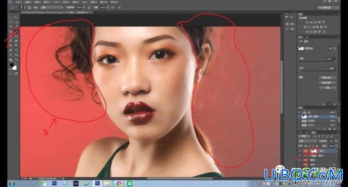
Task: Select the Path Selection tool
Action: (11, 55)
